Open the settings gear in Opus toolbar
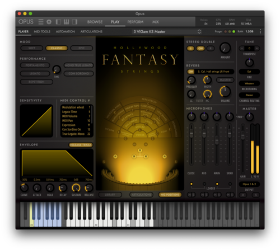280x250 pixels. point(49,22)
